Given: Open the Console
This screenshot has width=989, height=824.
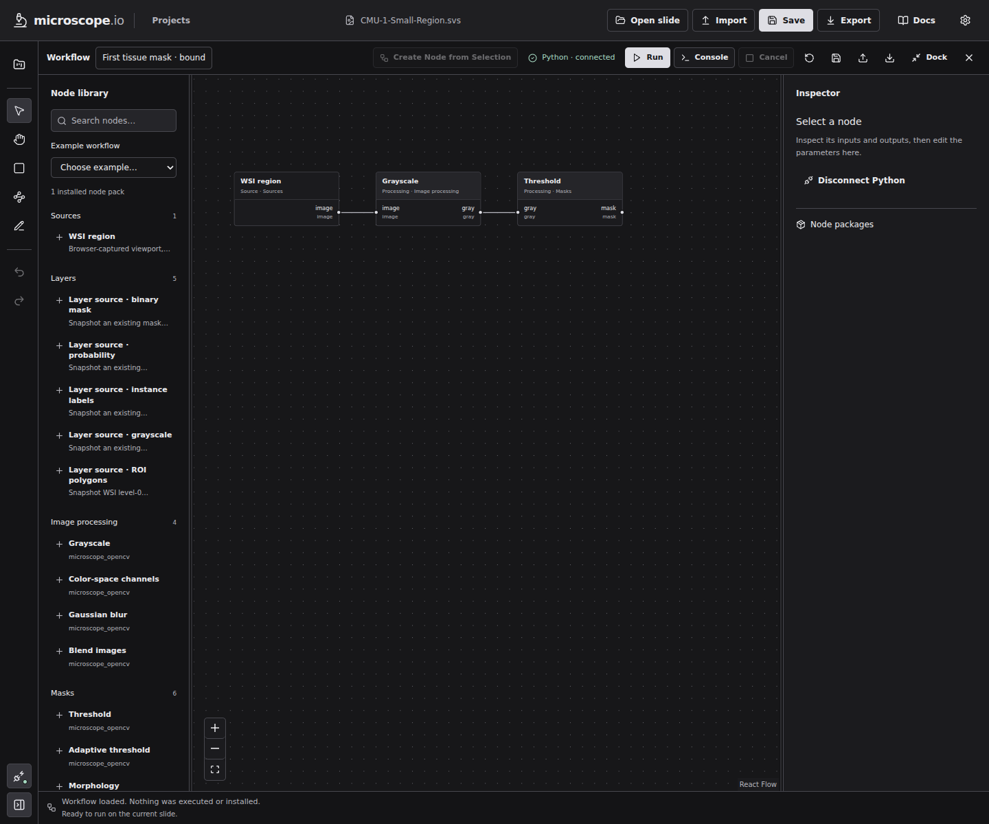Looking at the screenshot, I should point(704,58).
